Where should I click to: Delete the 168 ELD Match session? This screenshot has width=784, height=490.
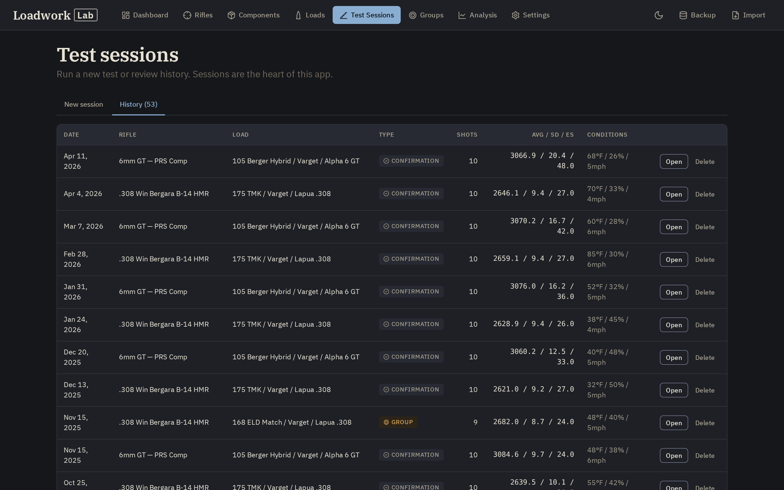coord(705,423)
